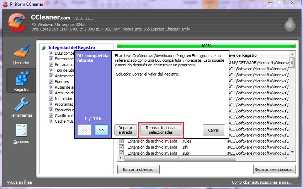Toggle the Entradas checkbox
303x189 pixels.
click(51, 64)
